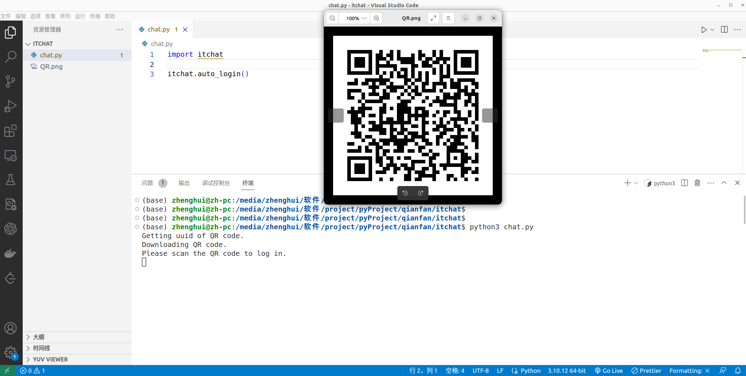Open Explorer views and more actions
Screen dimensions: 746x376
point(120,29)
